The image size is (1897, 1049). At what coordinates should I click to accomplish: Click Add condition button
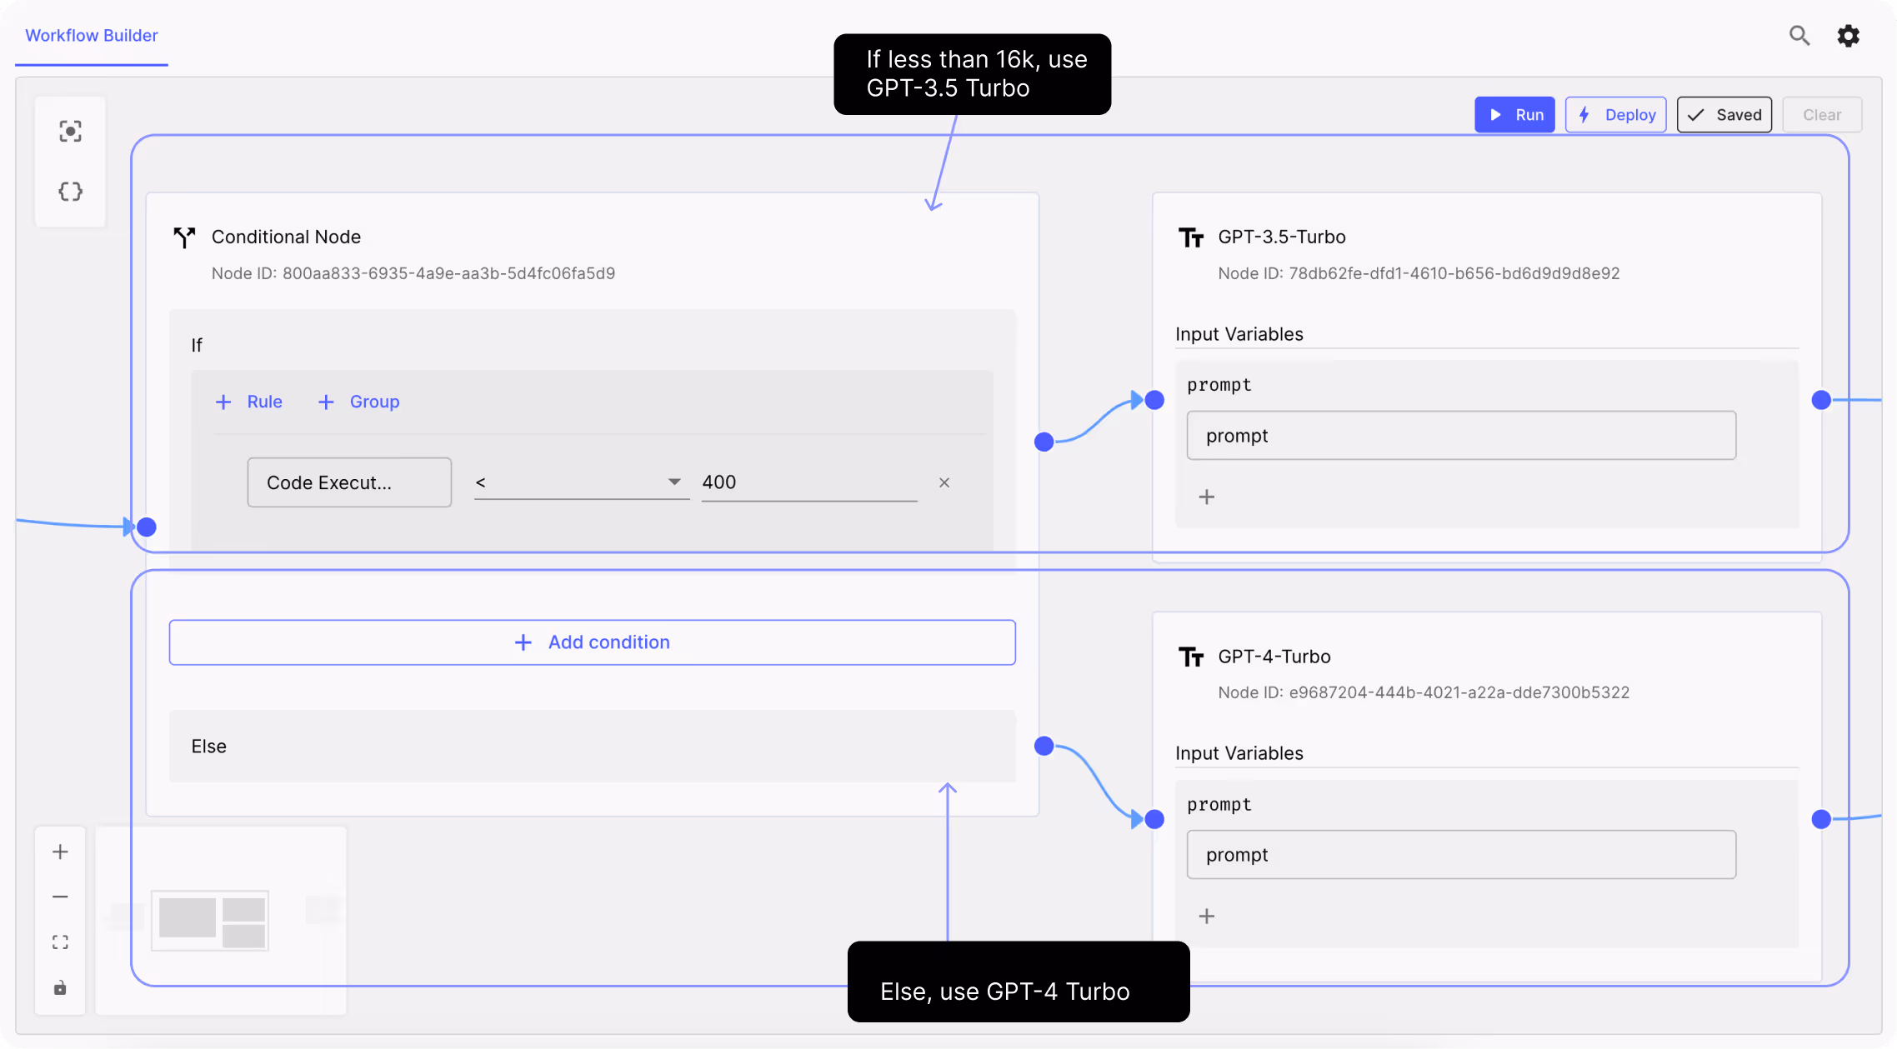click(x=592, y=642)
